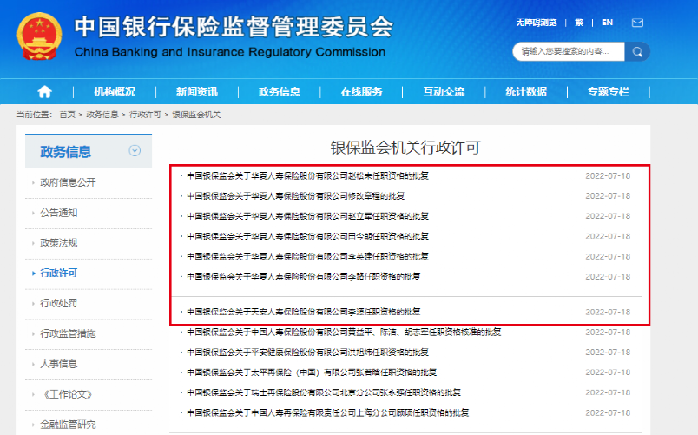Open 公告通知 in sidebar
Viewport: 698px width, 435px height.
point(59,213)
